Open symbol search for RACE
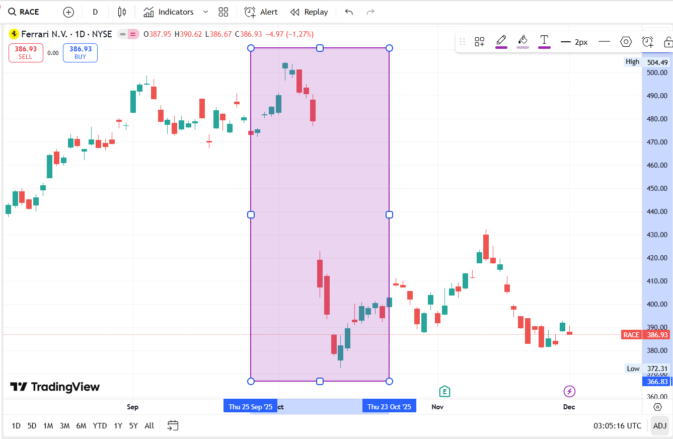 [24, 12]
